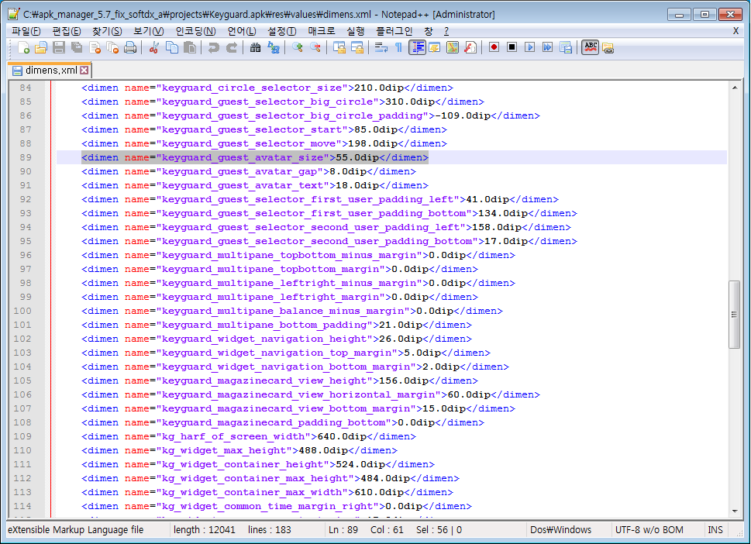This screenshot has width=751, height=544.
Task: Click the Open file folder icon
Action: point(41,48)
